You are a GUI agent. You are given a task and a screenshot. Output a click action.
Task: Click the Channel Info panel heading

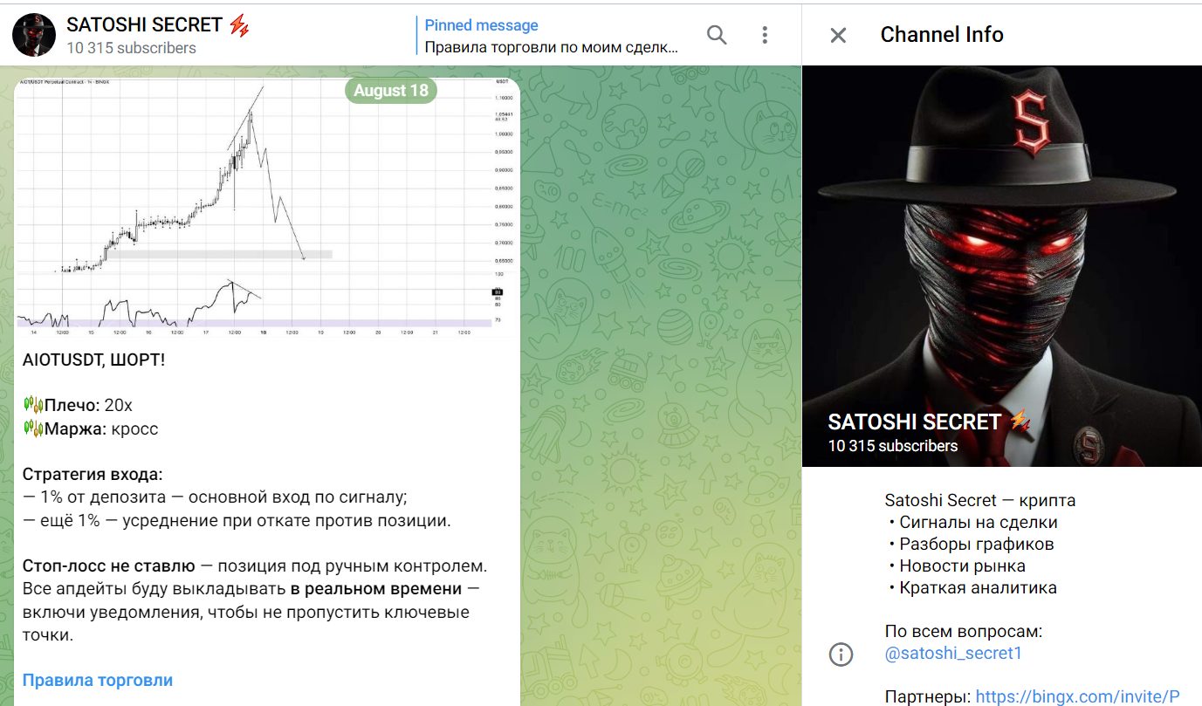click(942, 35)
